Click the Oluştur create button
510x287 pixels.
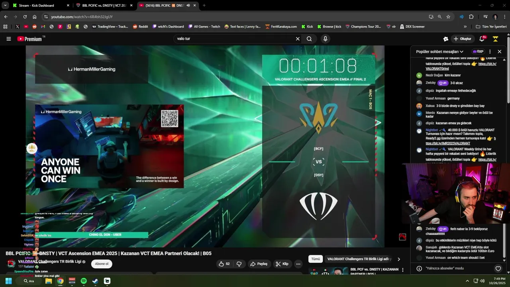pyautogui.click(x=462, y=39)
